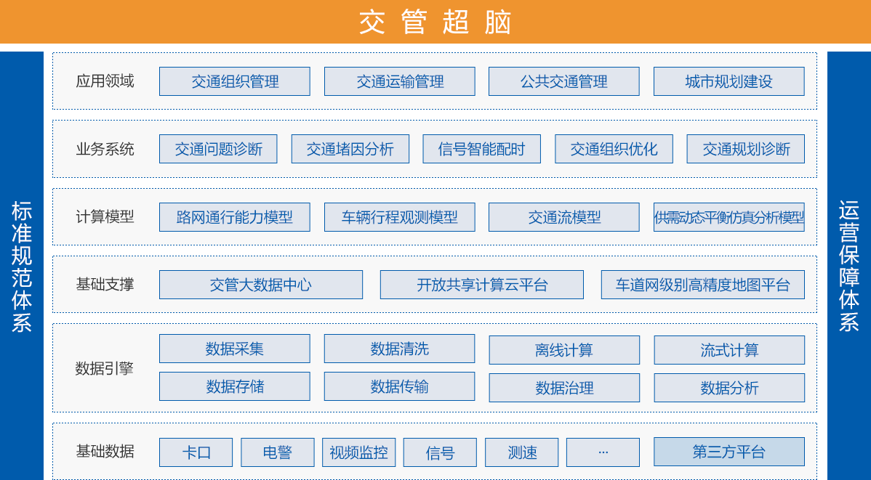Select the 交通运输管理 box
Image resolution: width=871 pixels, height=480 pixels.
click(399, 81)
